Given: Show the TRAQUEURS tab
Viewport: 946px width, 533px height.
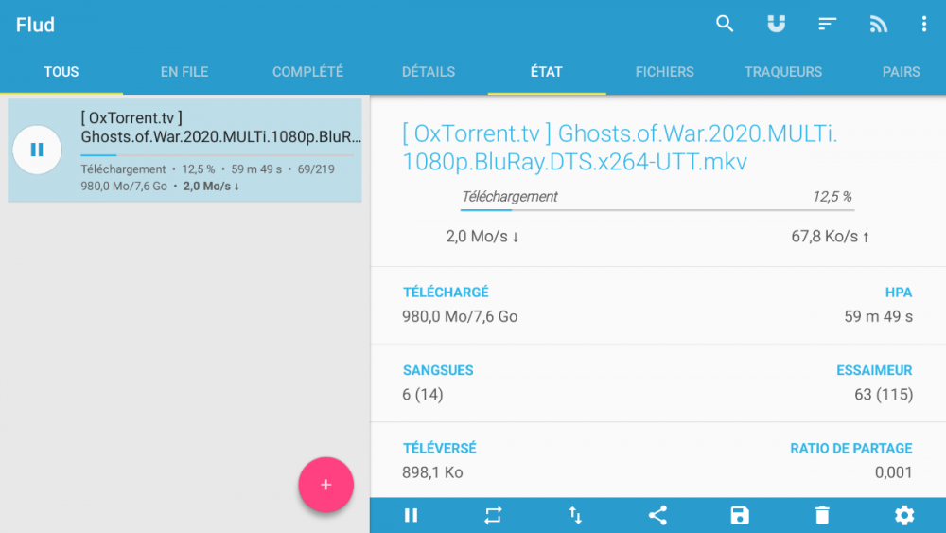Looking at the screenshot, I should click(x=783, y=72).
